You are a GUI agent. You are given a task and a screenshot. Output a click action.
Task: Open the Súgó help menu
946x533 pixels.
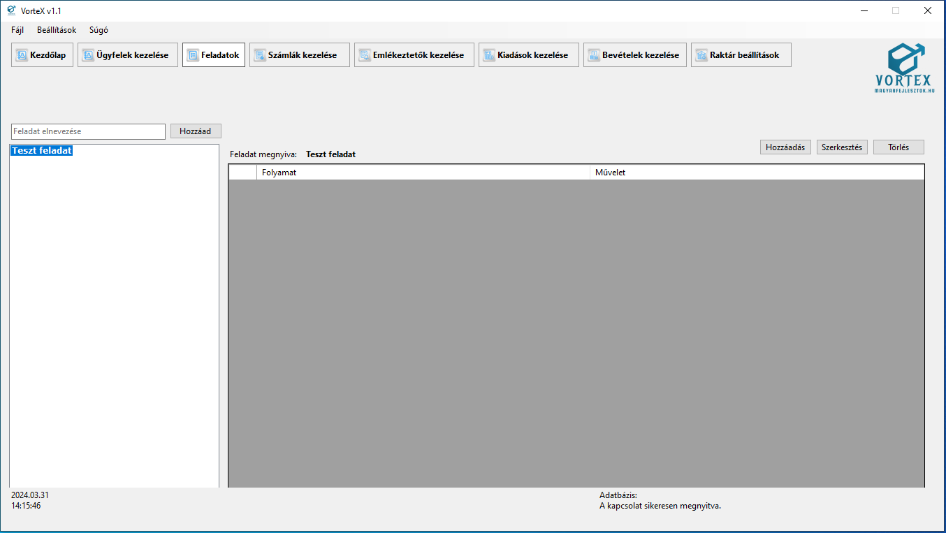tap(99, 30)
